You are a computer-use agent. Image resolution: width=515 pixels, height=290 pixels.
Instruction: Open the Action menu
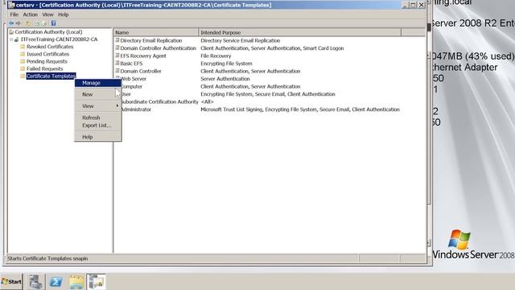[31, 14]
